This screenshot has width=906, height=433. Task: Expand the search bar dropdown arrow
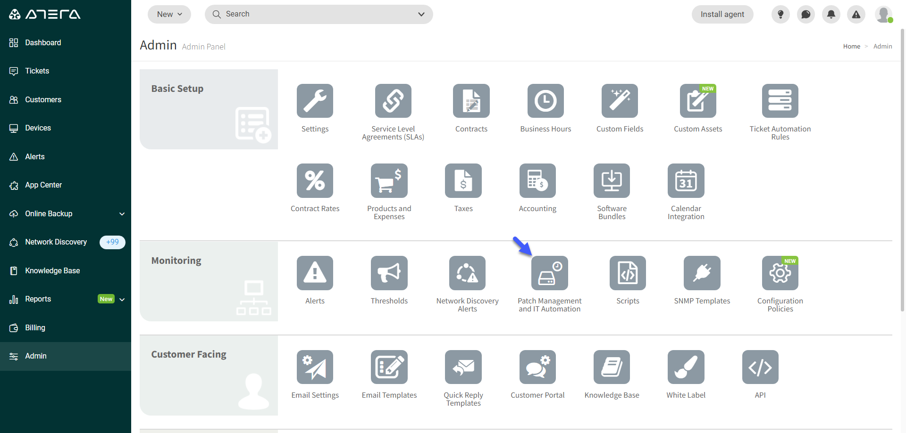pos(421,15)
